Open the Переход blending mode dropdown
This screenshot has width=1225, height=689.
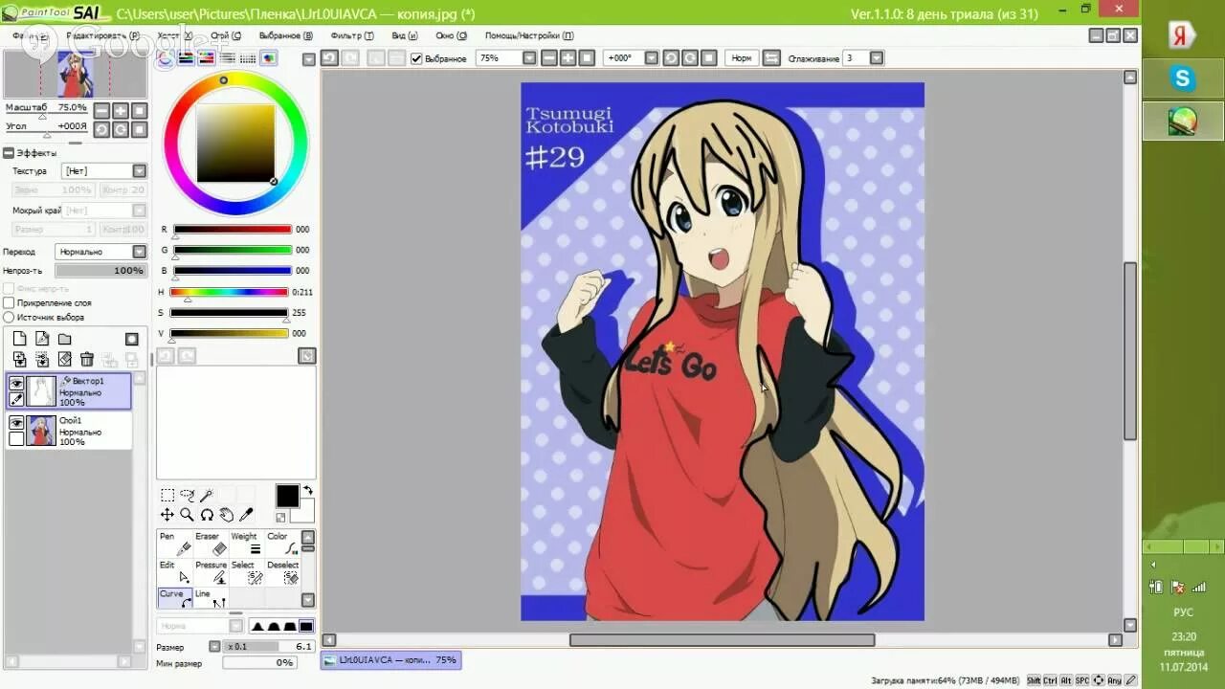[x=140, y=252]
